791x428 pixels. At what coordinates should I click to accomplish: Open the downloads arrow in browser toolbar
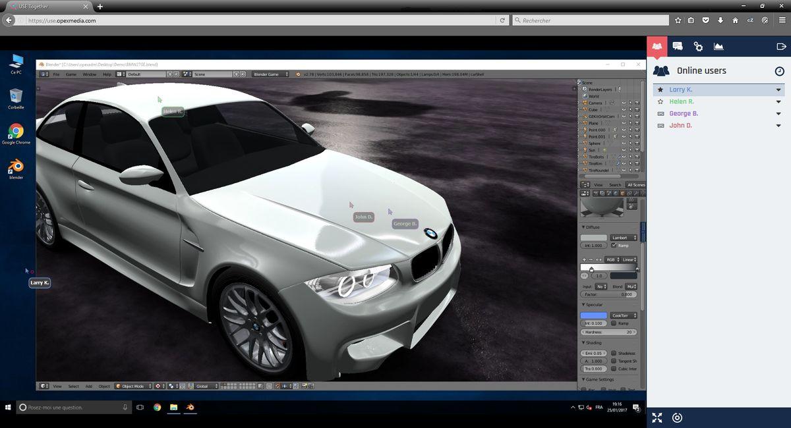[x=720, y=20]
